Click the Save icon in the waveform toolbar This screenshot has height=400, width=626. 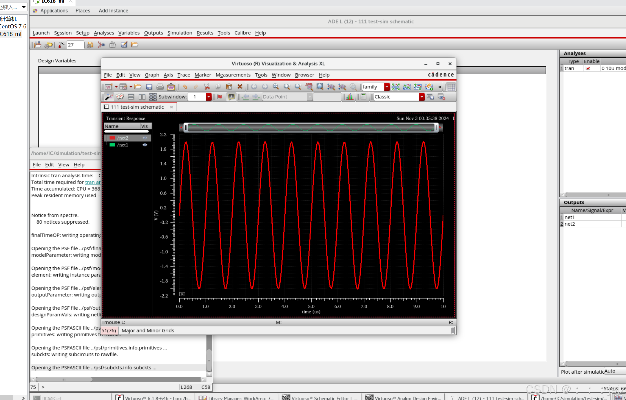point(149,87)
